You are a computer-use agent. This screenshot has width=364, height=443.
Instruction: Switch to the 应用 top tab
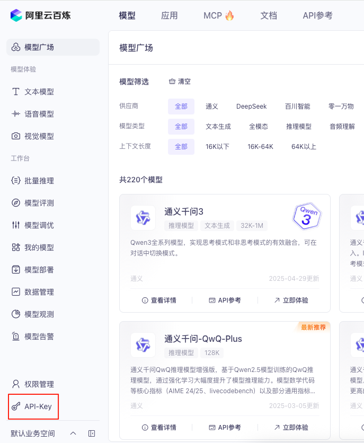[170, 15]
